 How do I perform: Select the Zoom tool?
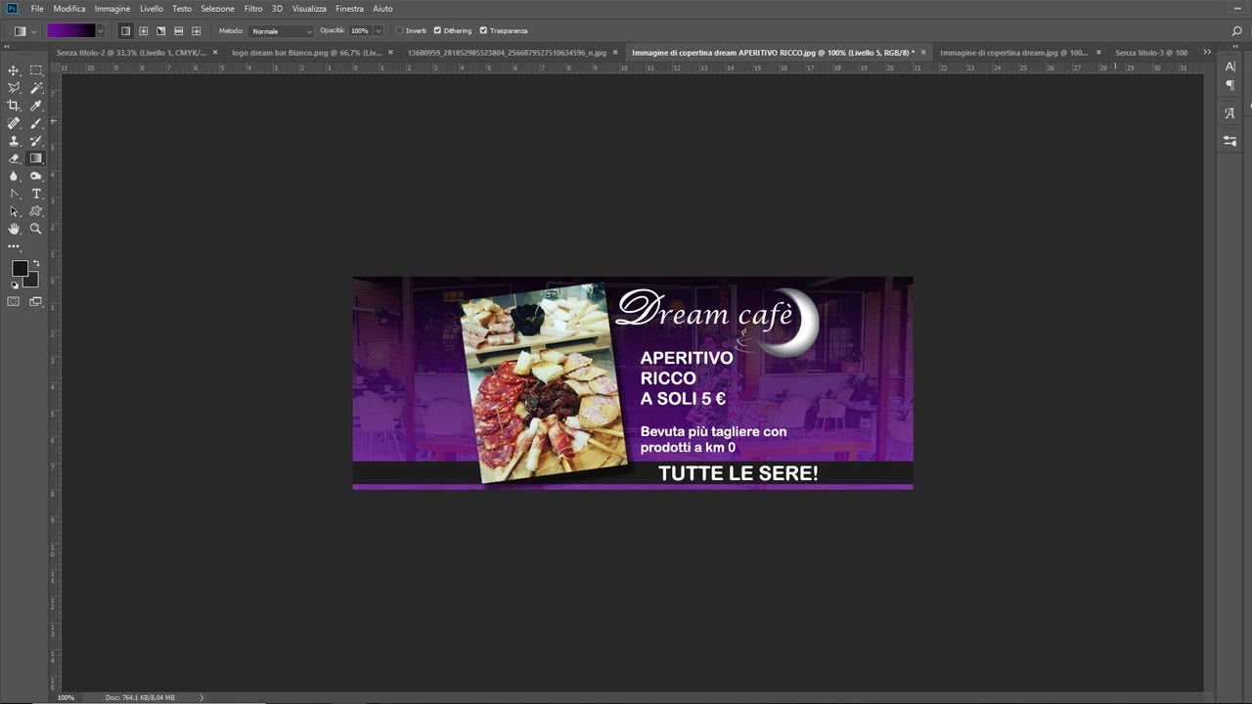[36, 229]
